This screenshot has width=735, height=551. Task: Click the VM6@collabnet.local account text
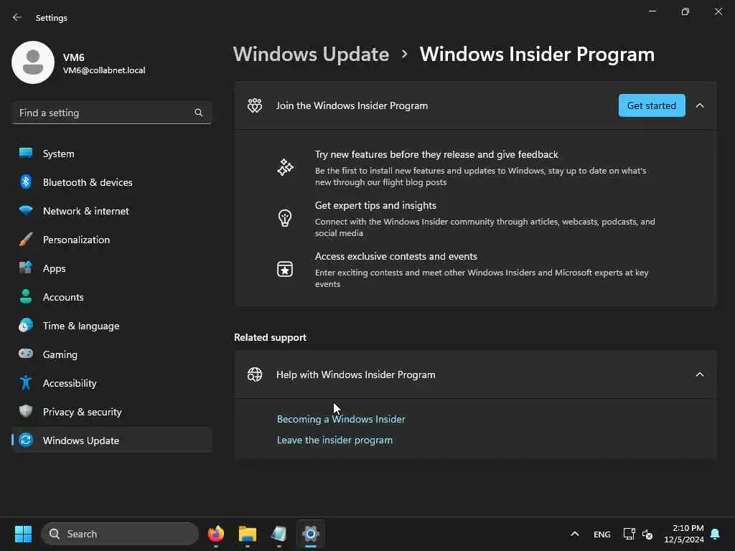104,70
